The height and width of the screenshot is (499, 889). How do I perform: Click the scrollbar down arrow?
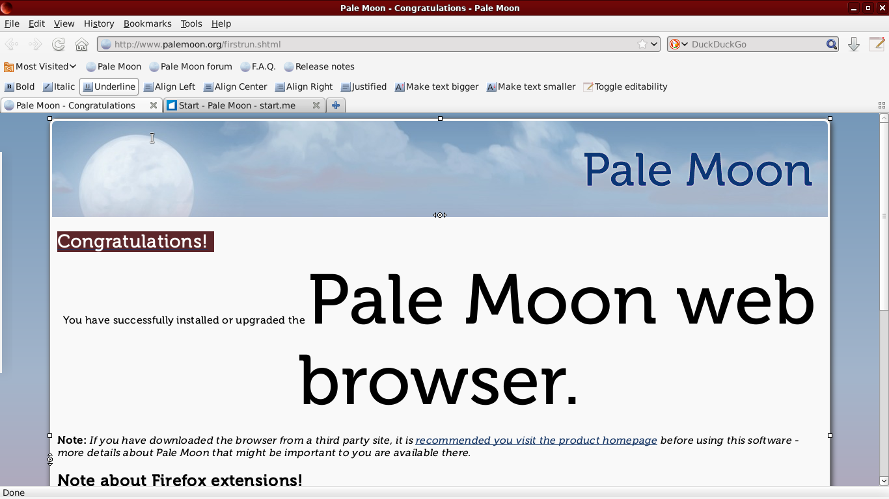(x=884, y=481)
